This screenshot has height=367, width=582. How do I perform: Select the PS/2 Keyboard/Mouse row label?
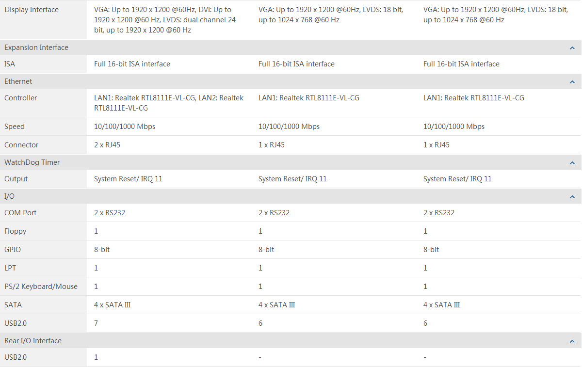click(41, 287)
